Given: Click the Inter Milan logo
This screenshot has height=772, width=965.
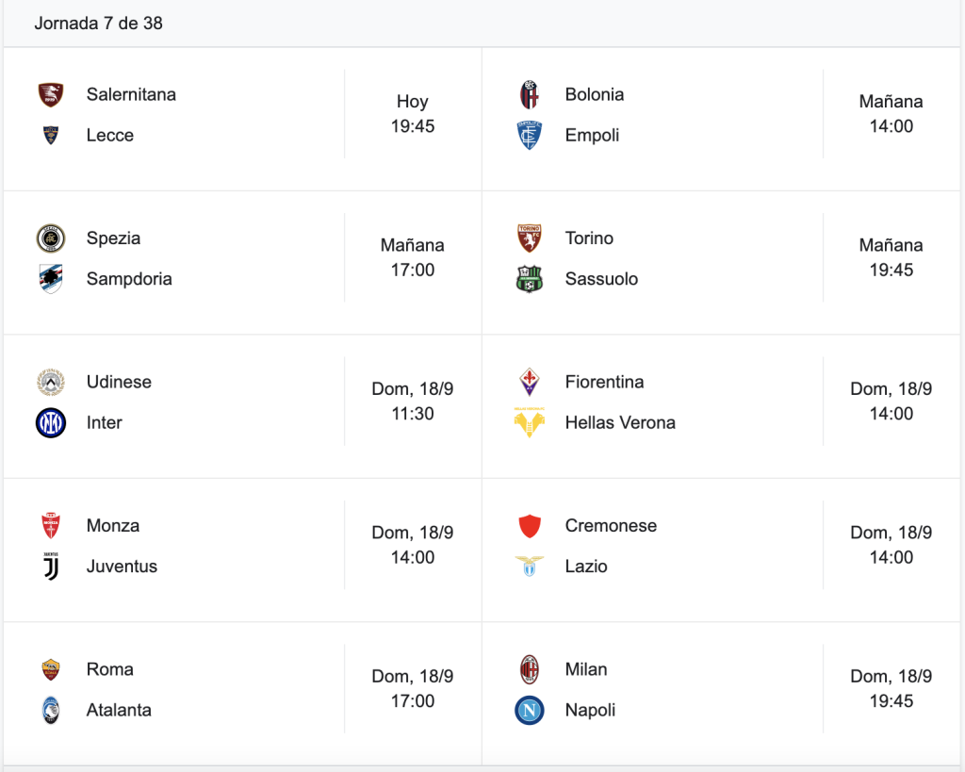Looking at the screenshot, I should click(51, 423).
